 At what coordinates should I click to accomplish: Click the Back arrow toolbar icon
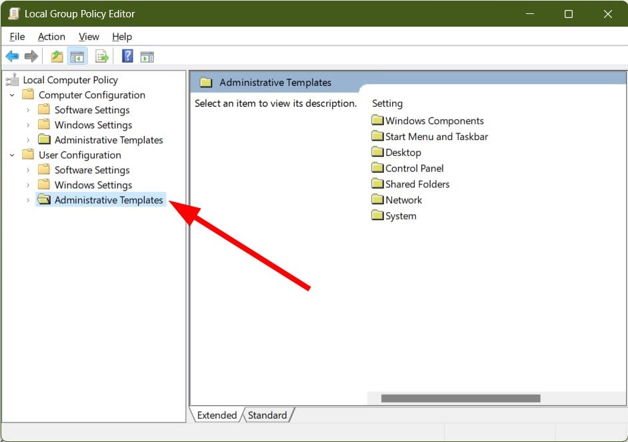[x=13, y=57]
